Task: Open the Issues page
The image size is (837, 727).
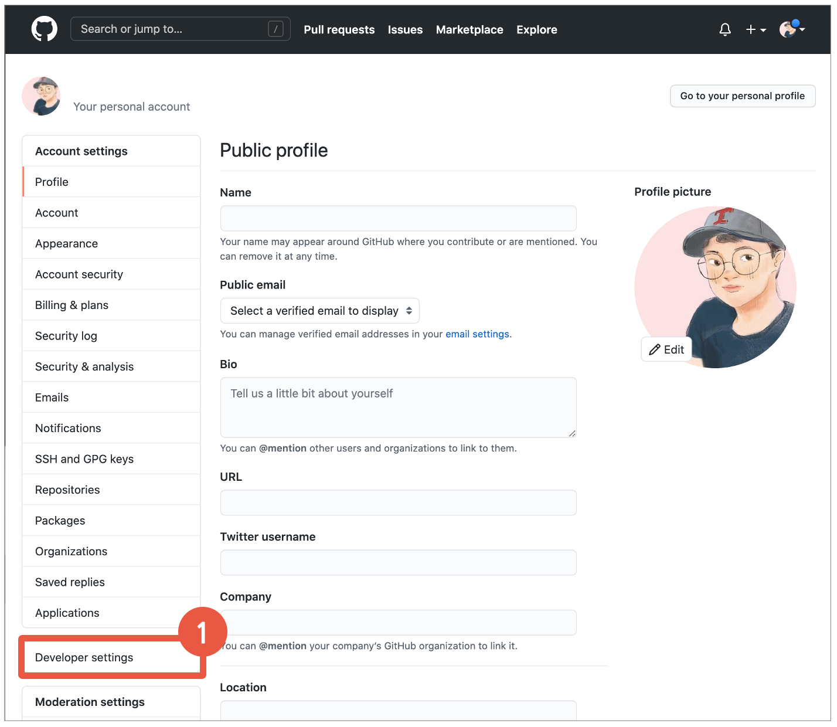Action: [x=405, y=29]
